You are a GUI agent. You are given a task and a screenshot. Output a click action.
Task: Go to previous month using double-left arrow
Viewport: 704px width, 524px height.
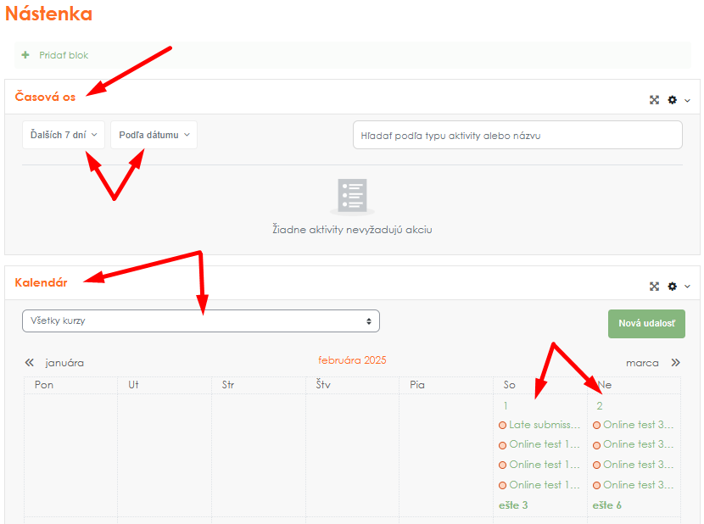coord(30,363)
